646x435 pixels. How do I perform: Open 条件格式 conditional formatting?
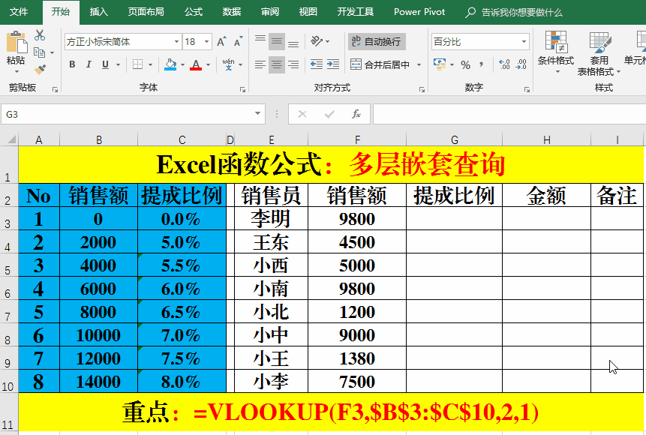(x=556, y=52)
